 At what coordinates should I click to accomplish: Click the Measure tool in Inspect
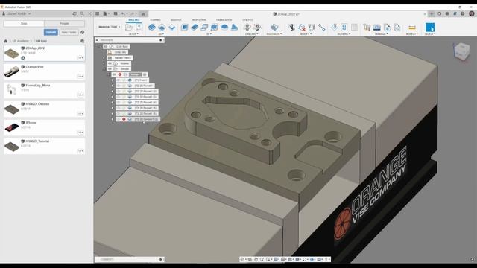pyautogui.click(x=412, y=28)
